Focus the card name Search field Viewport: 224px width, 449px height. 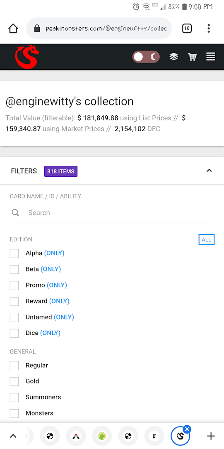tap(112, 213)
